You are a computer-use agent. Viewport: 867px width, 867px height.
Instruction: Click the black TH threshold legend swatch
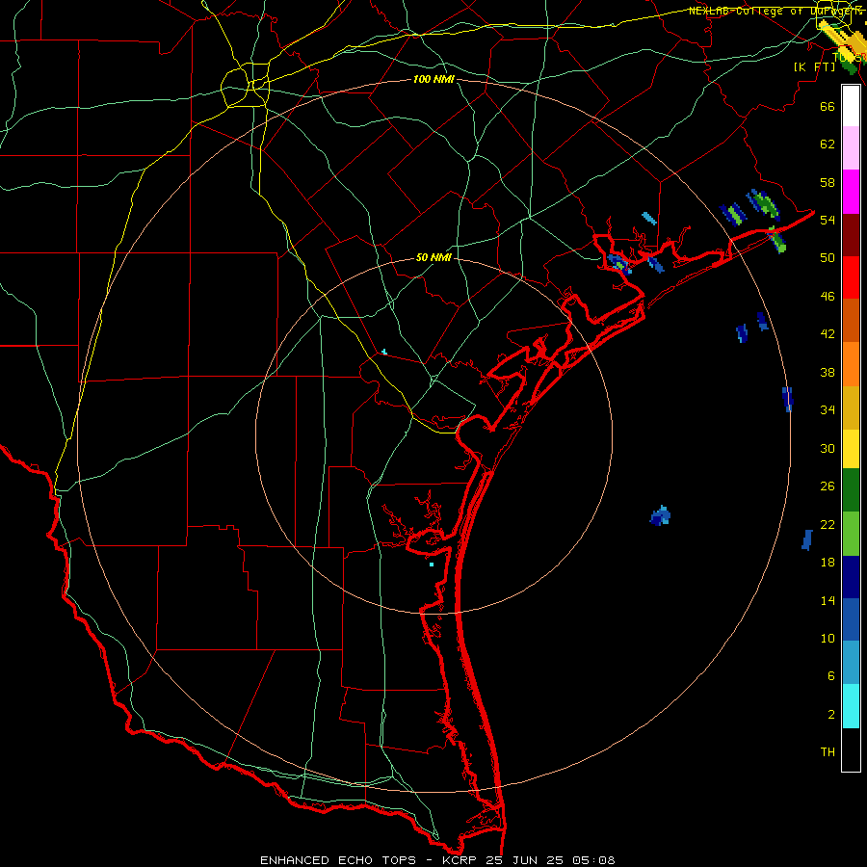point(851,749)
